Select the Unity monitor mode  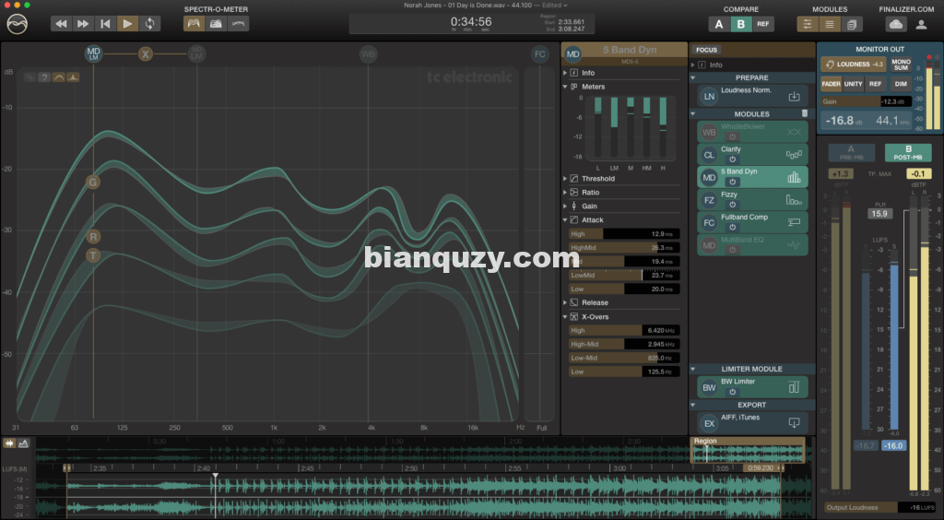coord(853,84)
